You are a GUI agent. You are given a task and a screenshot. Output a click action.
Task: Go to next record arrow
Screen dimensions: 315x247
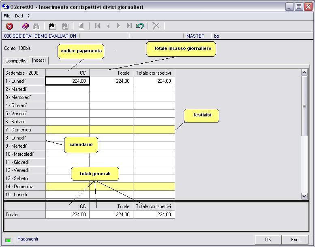tap(118, 26)
